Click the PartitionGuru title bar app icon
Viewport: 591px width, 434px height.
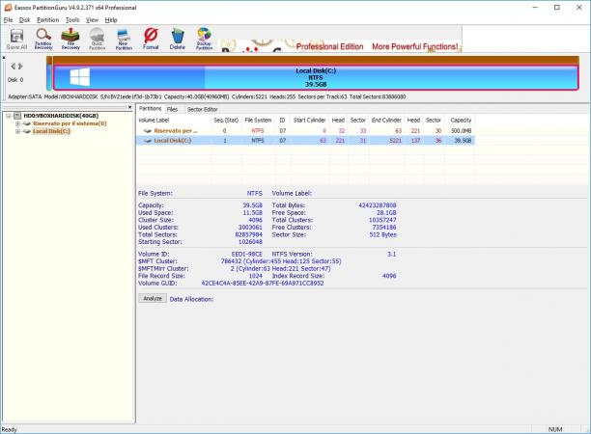point(8,8)
